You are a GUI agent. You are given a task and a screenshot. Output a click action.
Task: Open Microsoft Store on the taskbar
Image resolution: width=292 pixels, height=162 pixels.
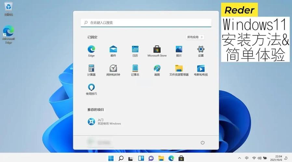tap(181, 158)
